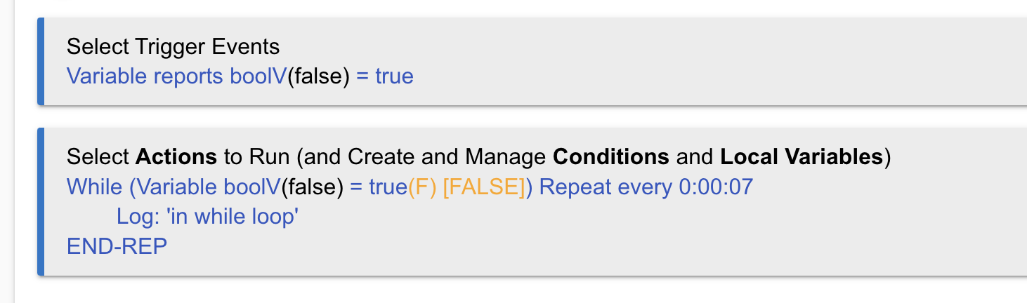Click the Select Trigger Events heading

pos(173,47)
